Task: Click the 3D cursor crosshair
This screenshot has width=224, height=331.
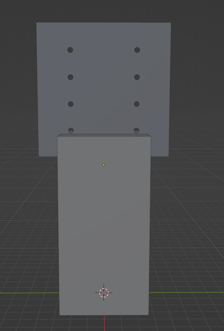Action: pyautogui.click(x=104, y=293)
